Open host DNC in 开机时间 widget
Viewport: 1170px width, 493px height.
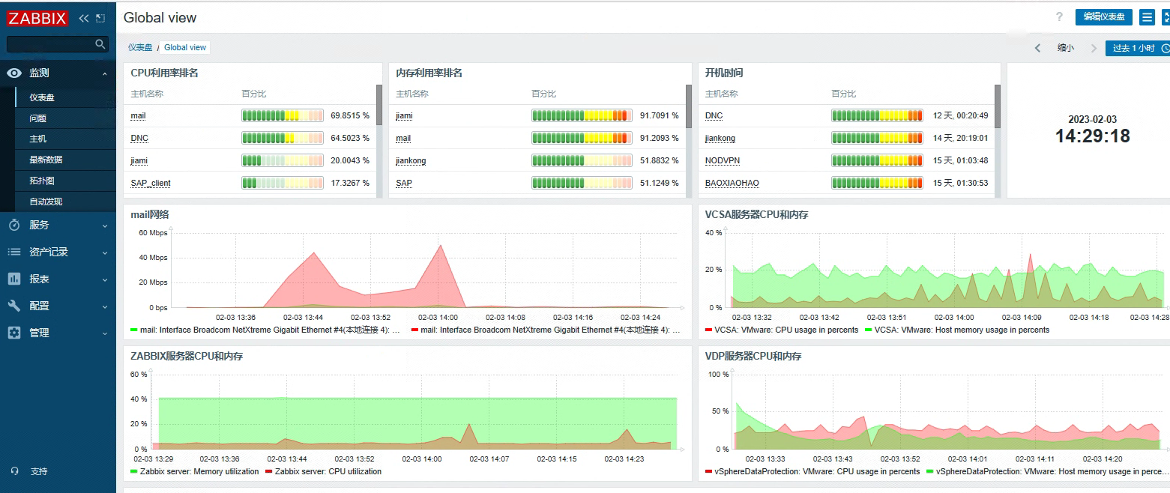point(714,116)
